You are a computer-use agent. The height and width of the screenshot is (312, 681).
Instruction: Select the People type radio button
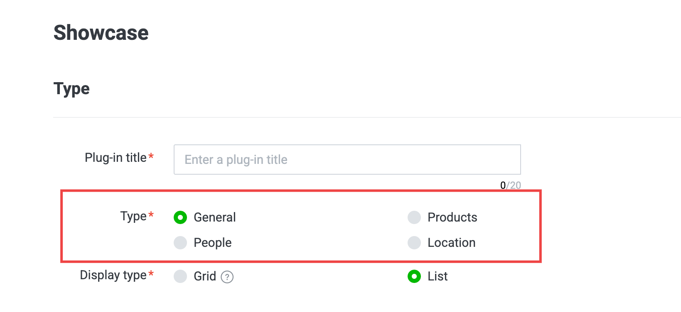(180, 243)
